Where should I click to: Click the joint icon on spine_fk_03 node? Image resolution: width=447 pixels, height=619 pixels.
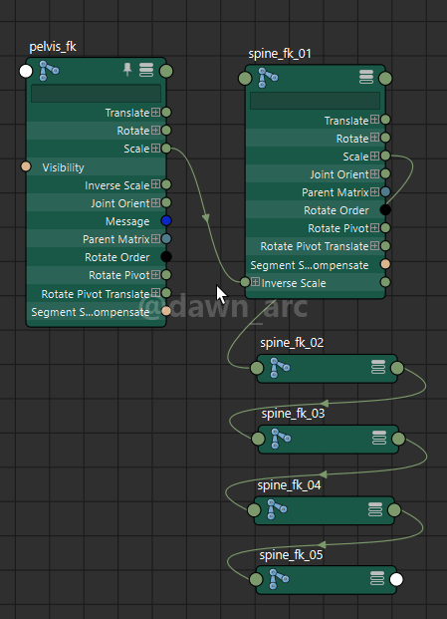click(x=281, y=439)
